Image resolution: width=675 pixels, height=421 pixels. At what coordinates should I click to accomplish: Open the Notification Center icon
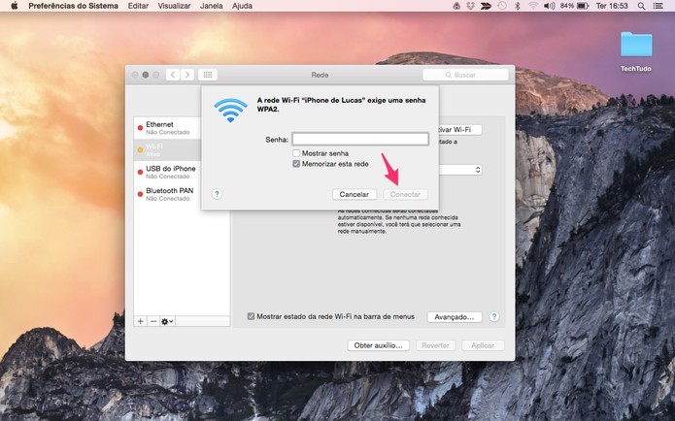click(x=658, y=6)
